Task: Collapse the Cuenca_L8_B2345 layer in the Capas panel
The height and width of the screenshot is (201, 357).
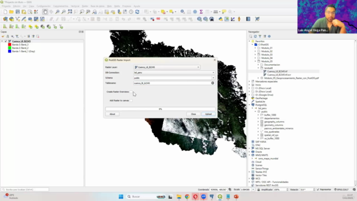Action: tap(2, 41)
